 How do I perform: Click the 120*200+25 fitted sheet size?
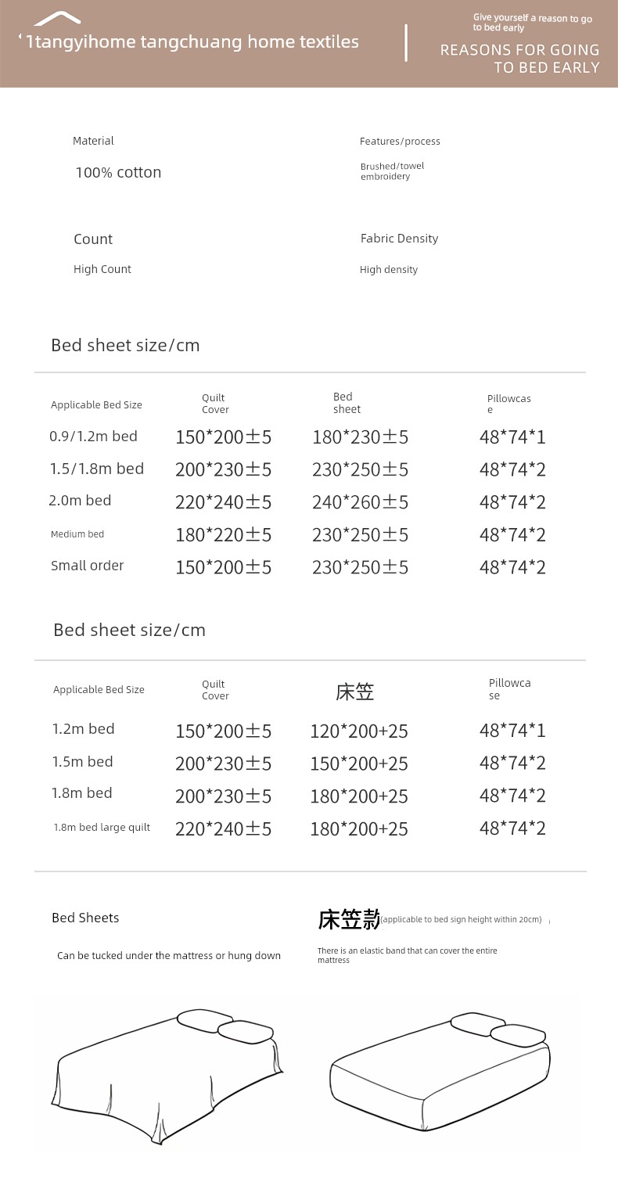click(x=359, y=731)
